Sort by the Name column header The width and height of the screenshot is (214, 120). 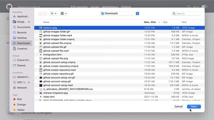click(46, 22)
